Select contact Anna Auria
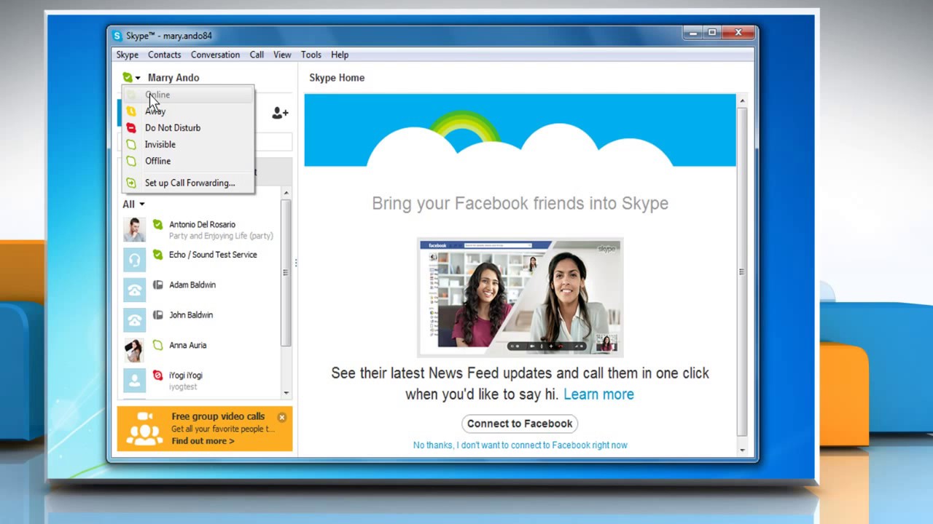 199,350
